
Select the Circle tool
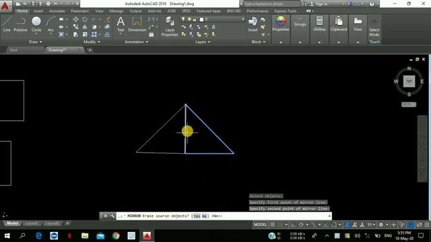click(x=36, y=24)
